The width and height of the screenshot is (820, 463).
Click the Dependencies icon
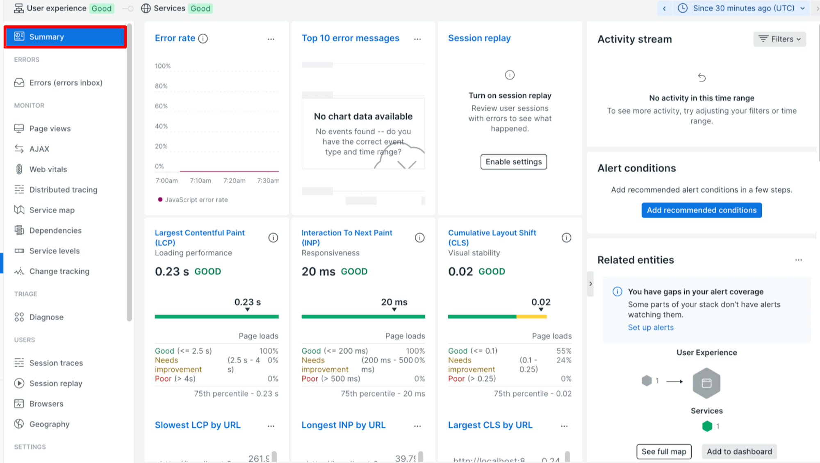[19, 230]
